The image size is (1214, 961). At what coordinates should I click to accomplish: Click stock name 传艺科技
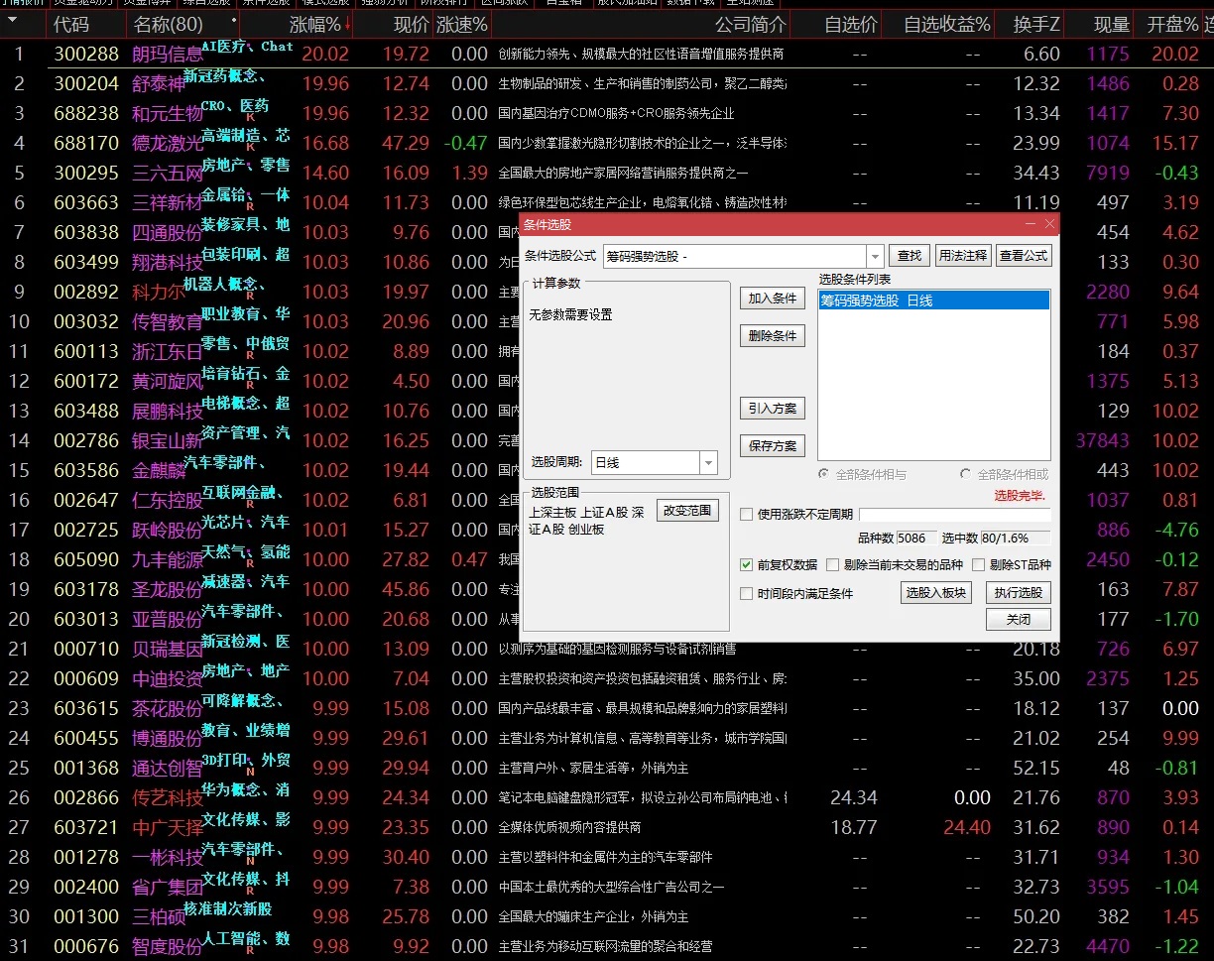168,797
